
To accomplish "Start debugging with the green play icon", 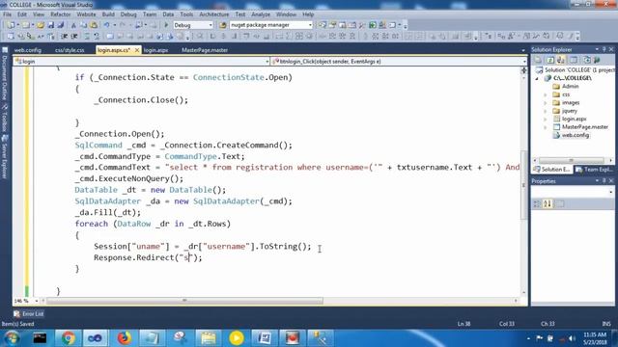I will [x=166, y=25].
